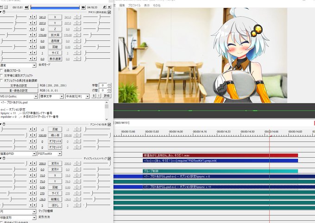The height and width of the screenshot is (223, 315).
Task: Click the 文字色の設定 button
Action: click(x=19, y=86)
